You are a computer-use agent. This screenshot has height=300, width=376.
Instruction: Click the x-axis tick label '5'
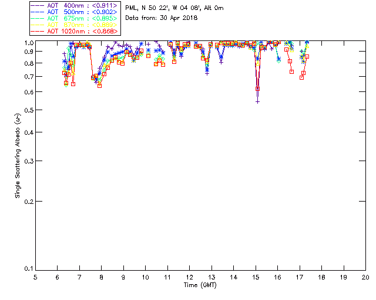(35, 277)
